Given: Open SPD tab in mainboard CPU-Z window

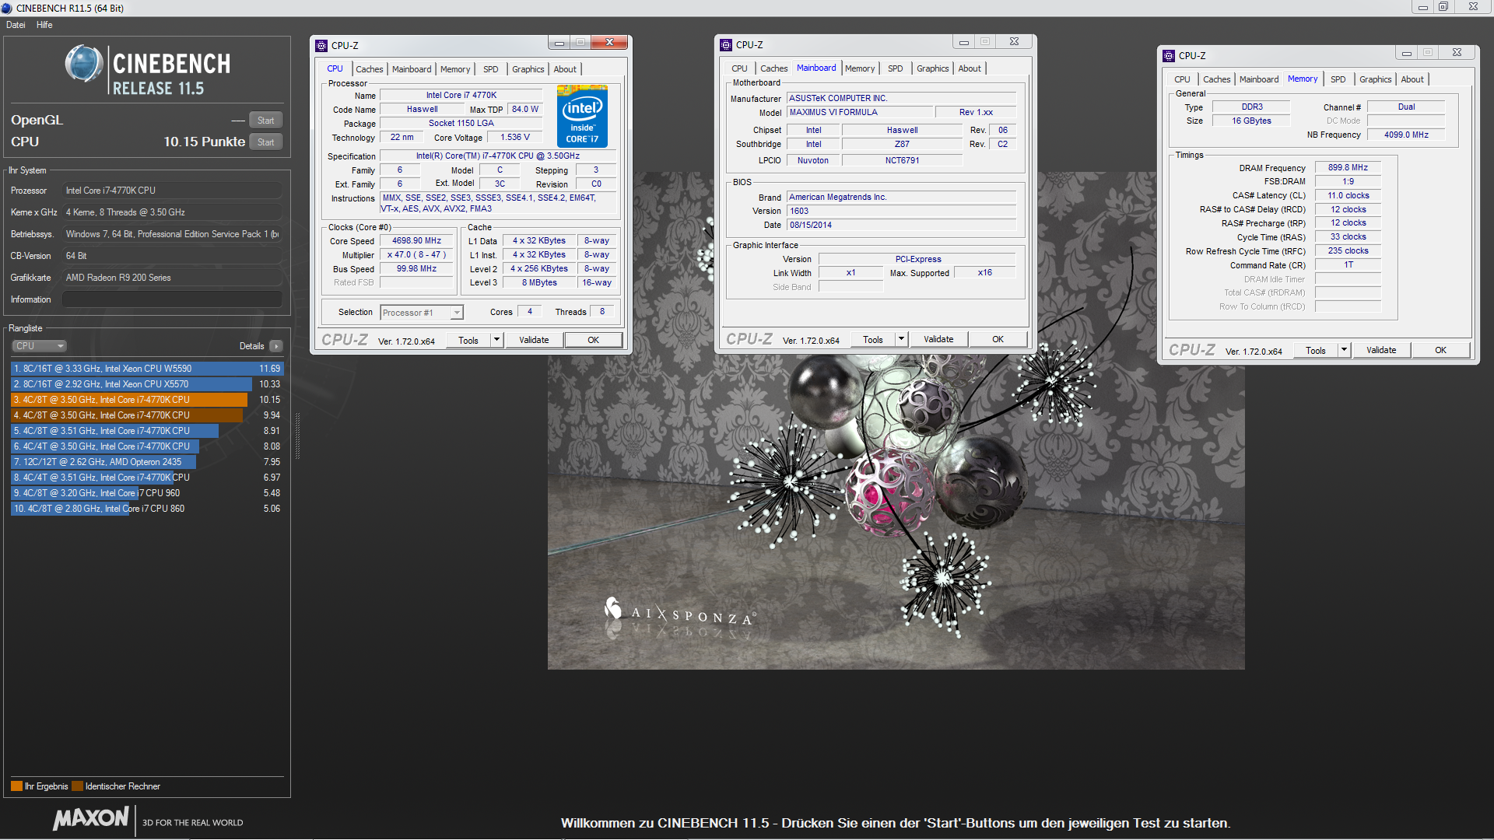Looking at the screenshot, I should coord(896,68).
